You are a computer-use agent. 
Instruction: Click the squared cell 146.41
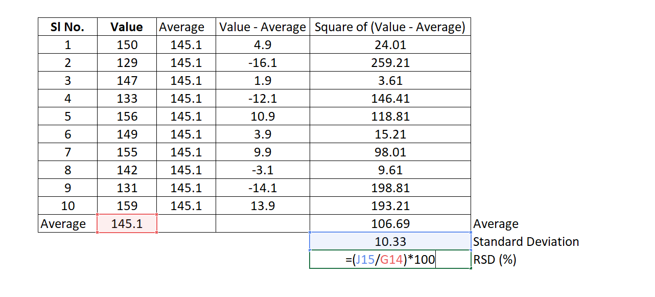390,98
